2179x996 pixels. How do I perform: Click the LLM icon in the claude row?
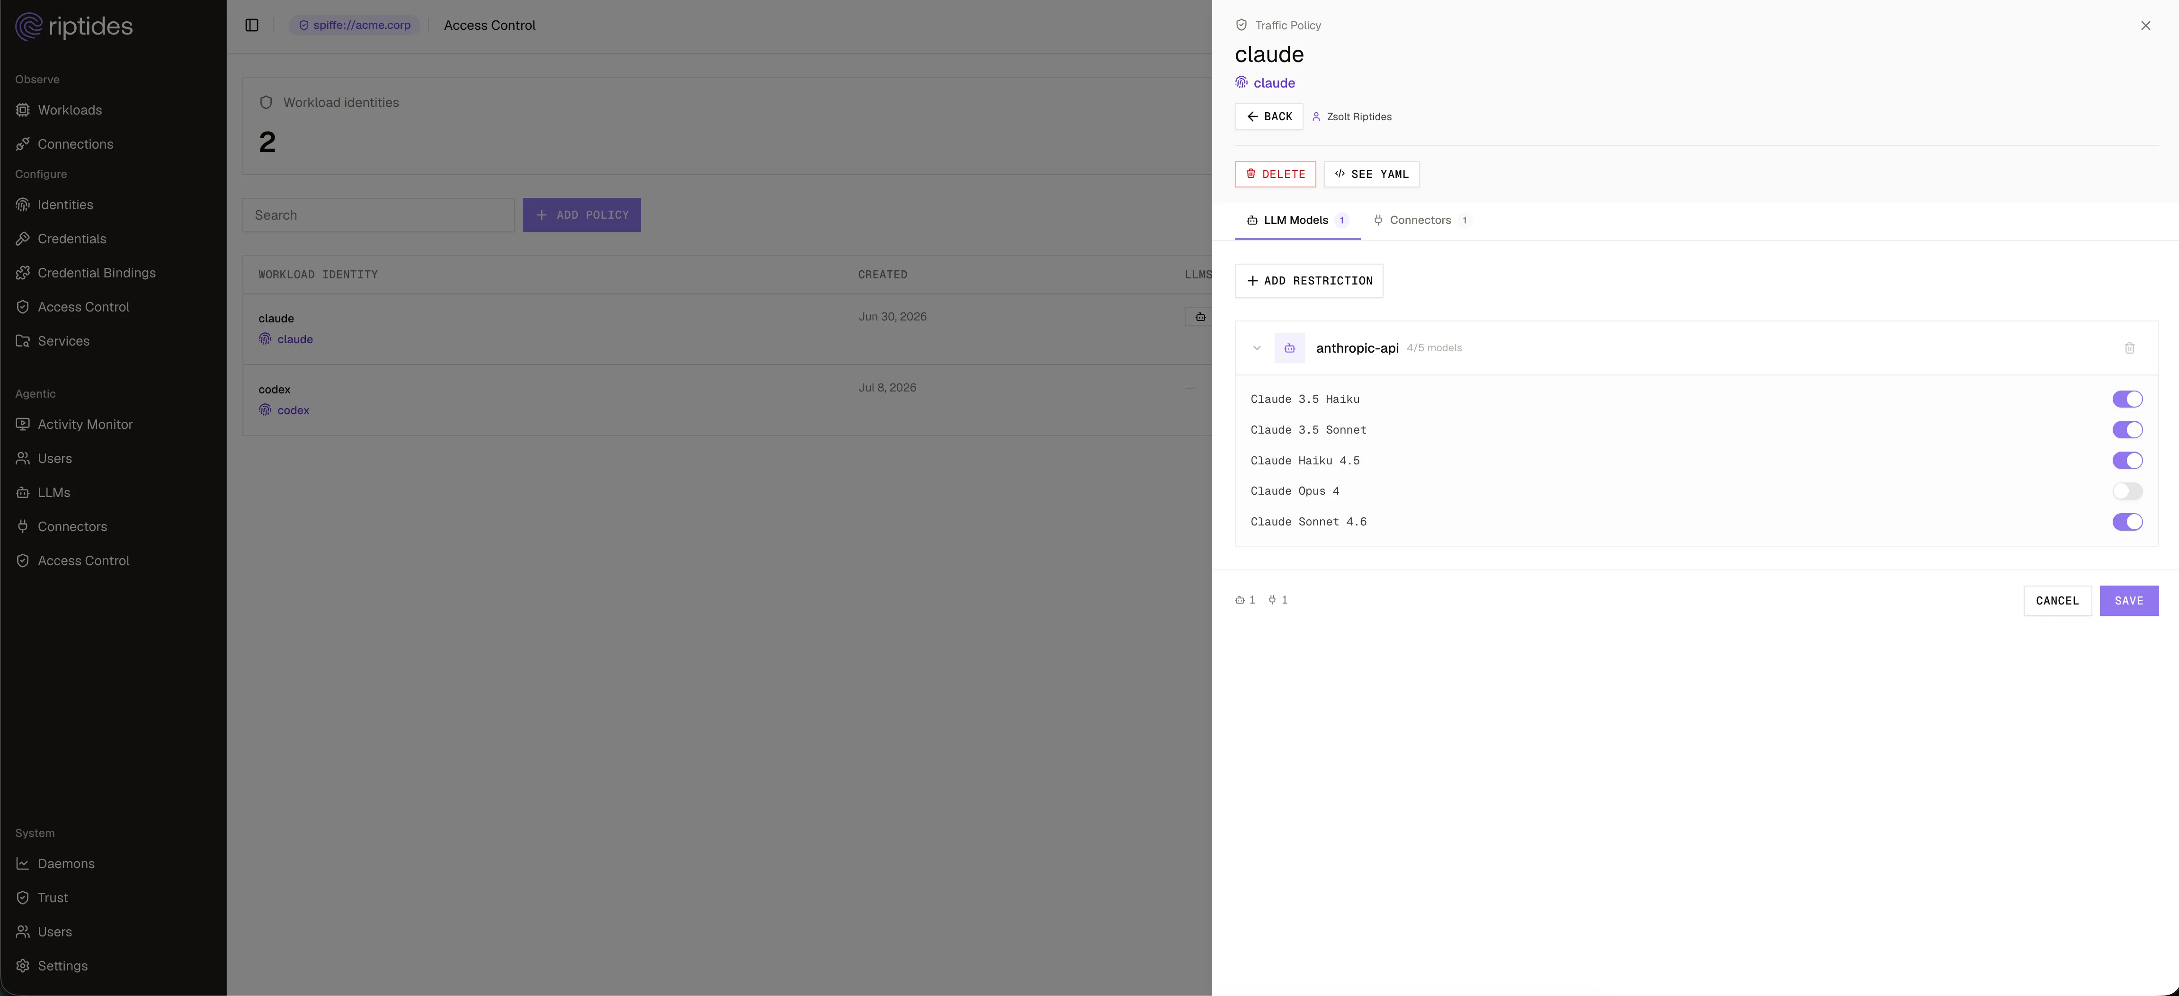pyautogui.click(x=1199, y=317)
